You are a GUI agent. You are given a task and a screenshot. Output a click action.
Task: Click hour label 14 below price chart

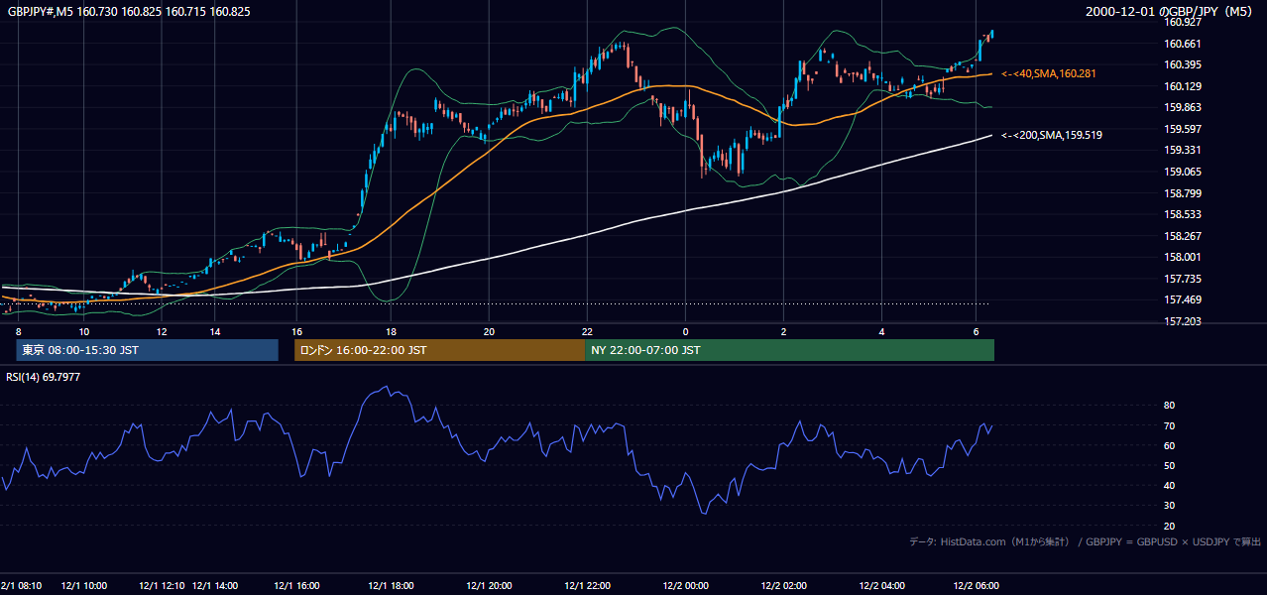[x=215, y=331]
